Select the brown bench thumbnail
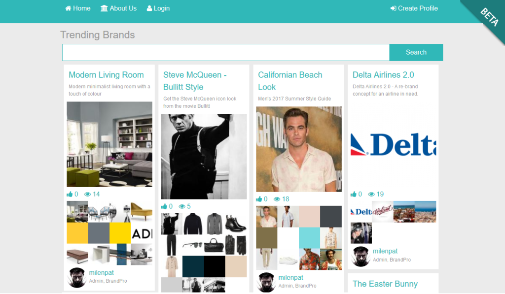Image resolution: width=505 pixels, height=294 pixels. [77, 255]
